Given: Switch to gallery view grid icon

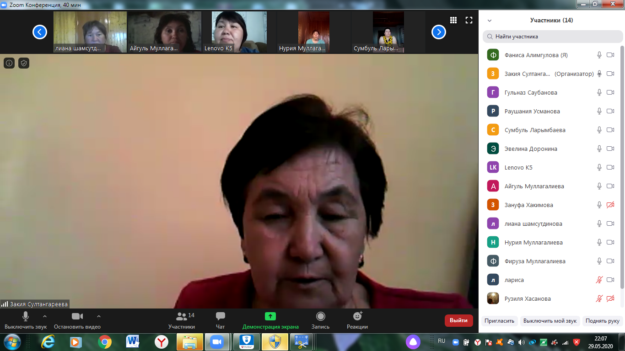Looking at the screenshot, I should 453,20.
